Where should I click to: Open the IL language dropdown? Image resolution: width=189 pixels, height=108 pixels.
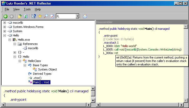(x=77, y=16)
